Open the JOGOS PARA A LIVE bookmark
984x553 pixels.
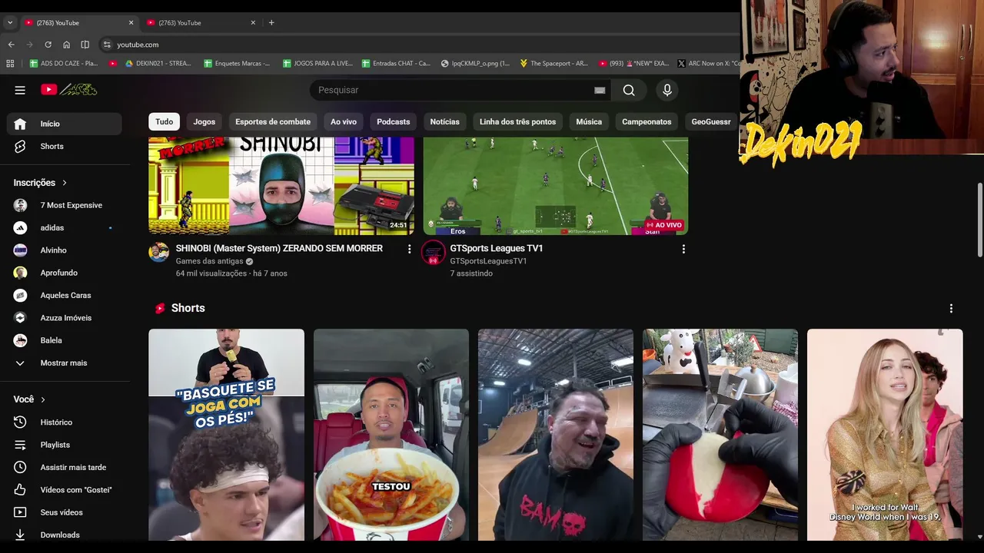(317, 63)
